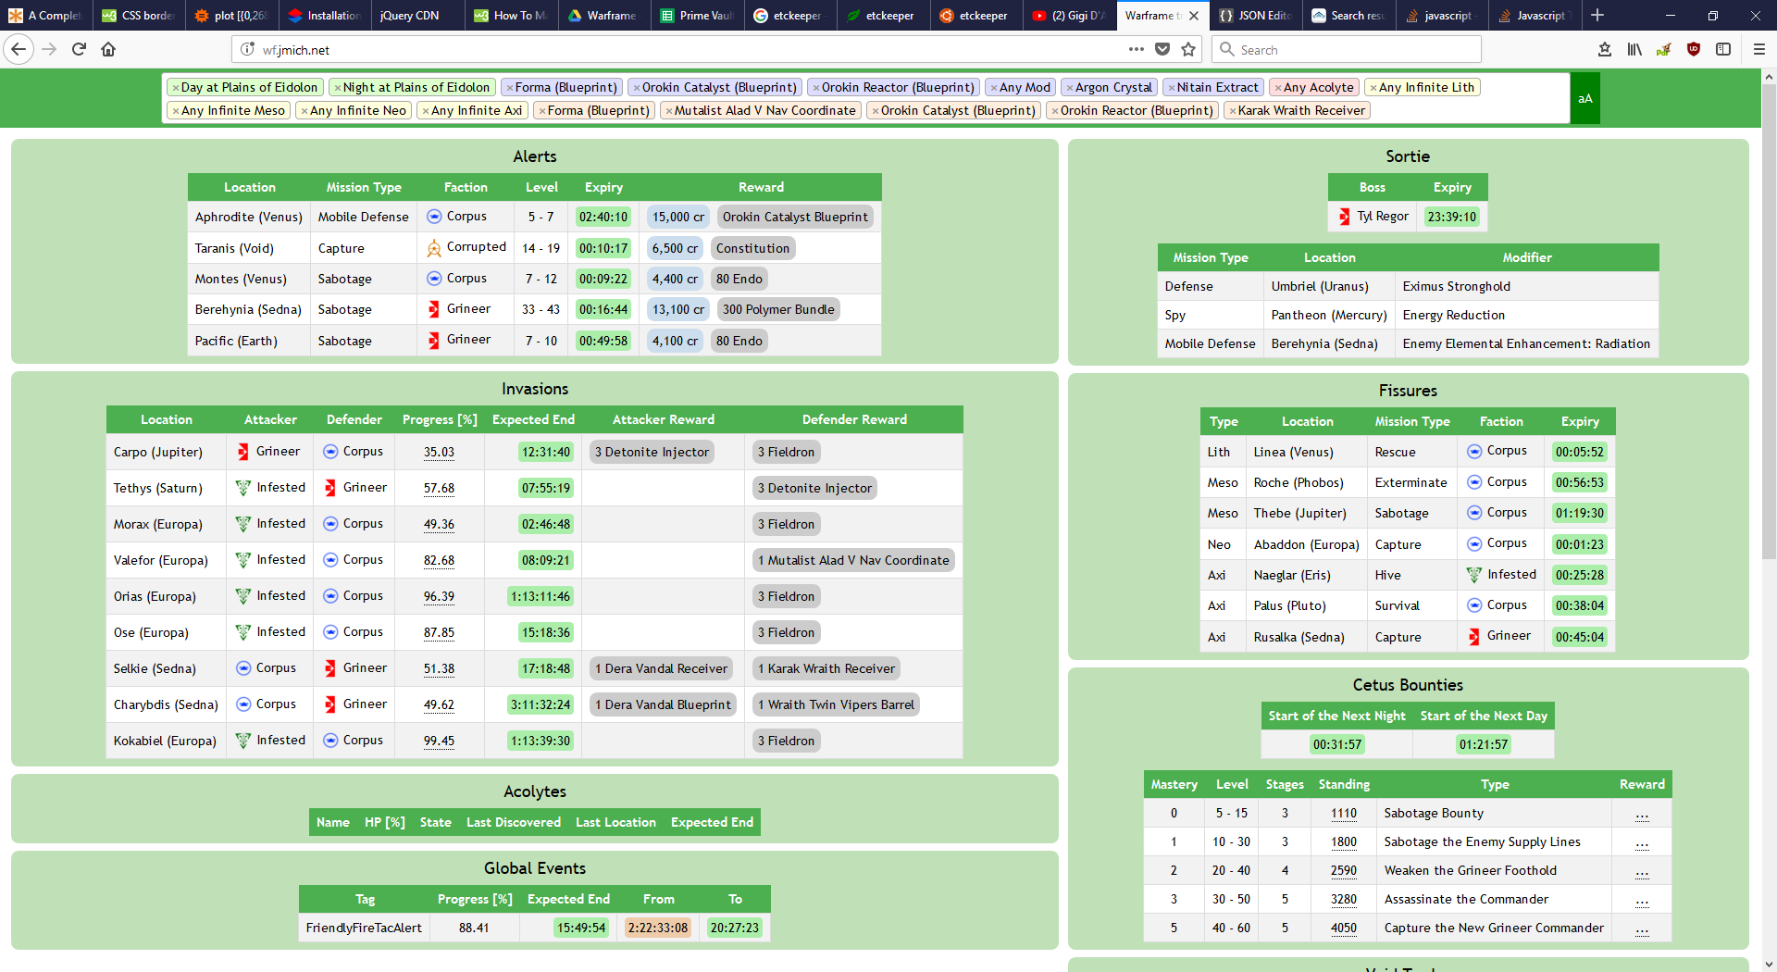Click 'Eximus Stronghold' sortie modifier

1456,287
